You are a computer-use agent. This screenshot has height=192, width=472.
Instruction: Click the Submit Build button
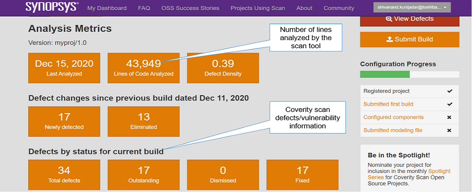pos(410,40)
